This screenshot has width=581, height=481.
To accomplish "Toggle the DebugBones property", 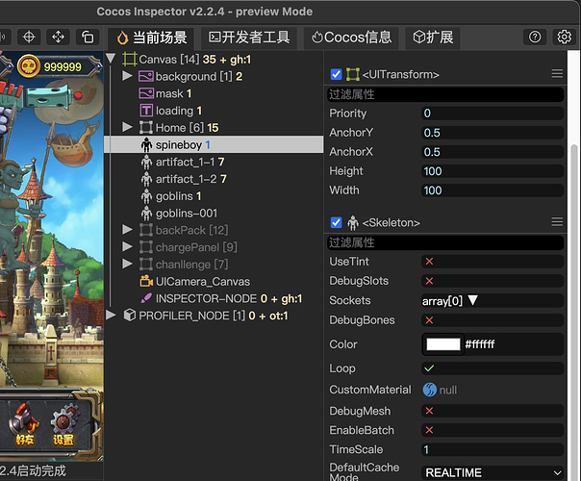I will tap(429, 319).
